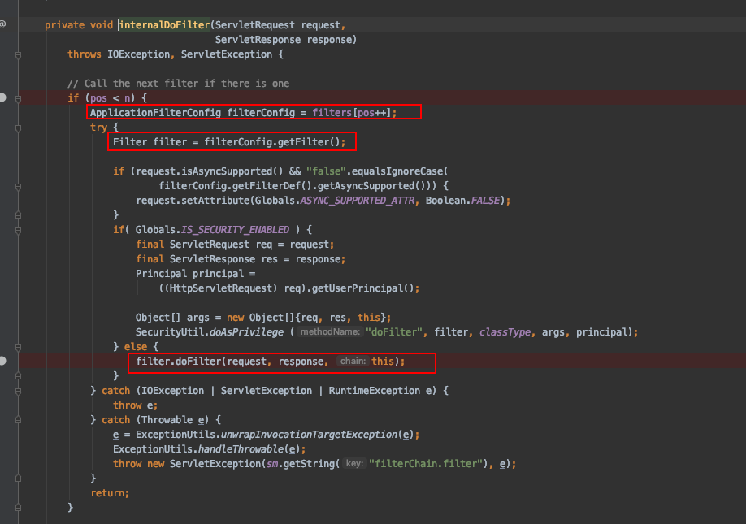Screen dimensions: 746x524
Task: Click the 'setAttribute' method name
Action: coord(215,201)
